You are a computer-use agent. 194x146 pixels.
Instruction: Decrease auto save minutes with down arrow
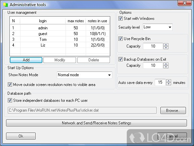pos(169,84)
